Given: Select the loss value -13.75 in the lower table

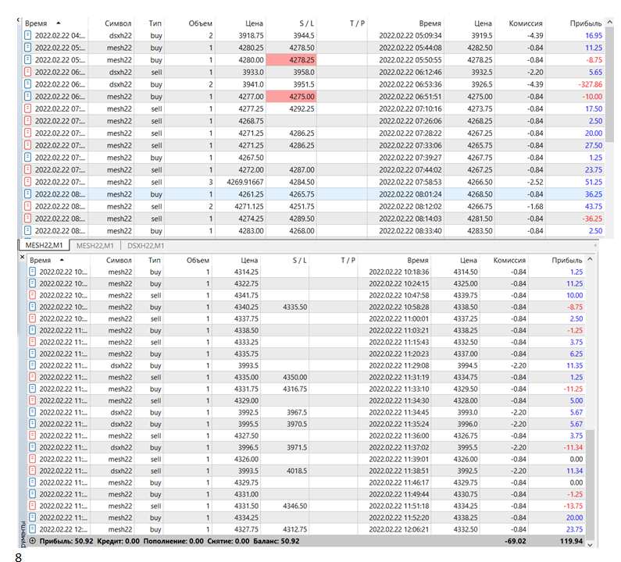Looking at the screenshot, I should 573,506.
